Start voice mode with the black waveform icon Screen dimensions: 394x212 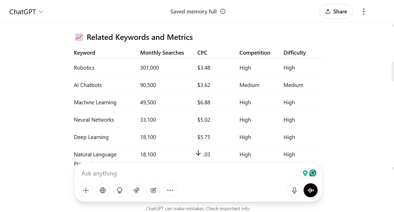[x=310, y=190]
